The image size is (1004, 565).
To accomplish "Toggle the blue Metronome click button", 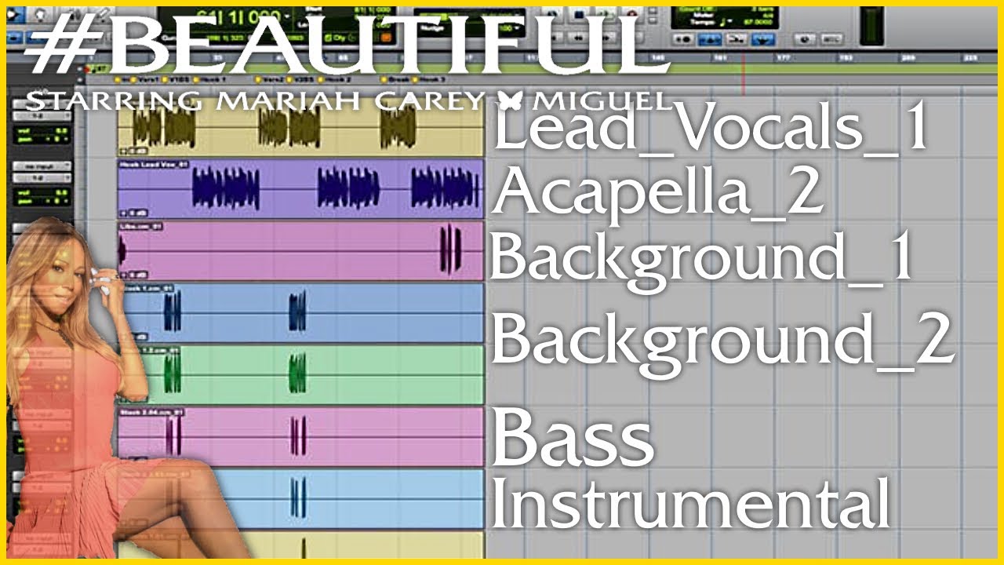I will click(710, 39).
